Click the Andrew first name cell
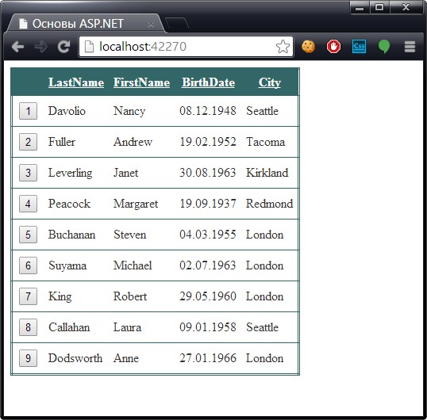 click(133, 142)
